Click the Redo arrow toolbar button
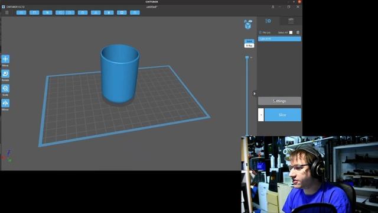The height and width of the screenshot is (213, 378). point(70,12)
